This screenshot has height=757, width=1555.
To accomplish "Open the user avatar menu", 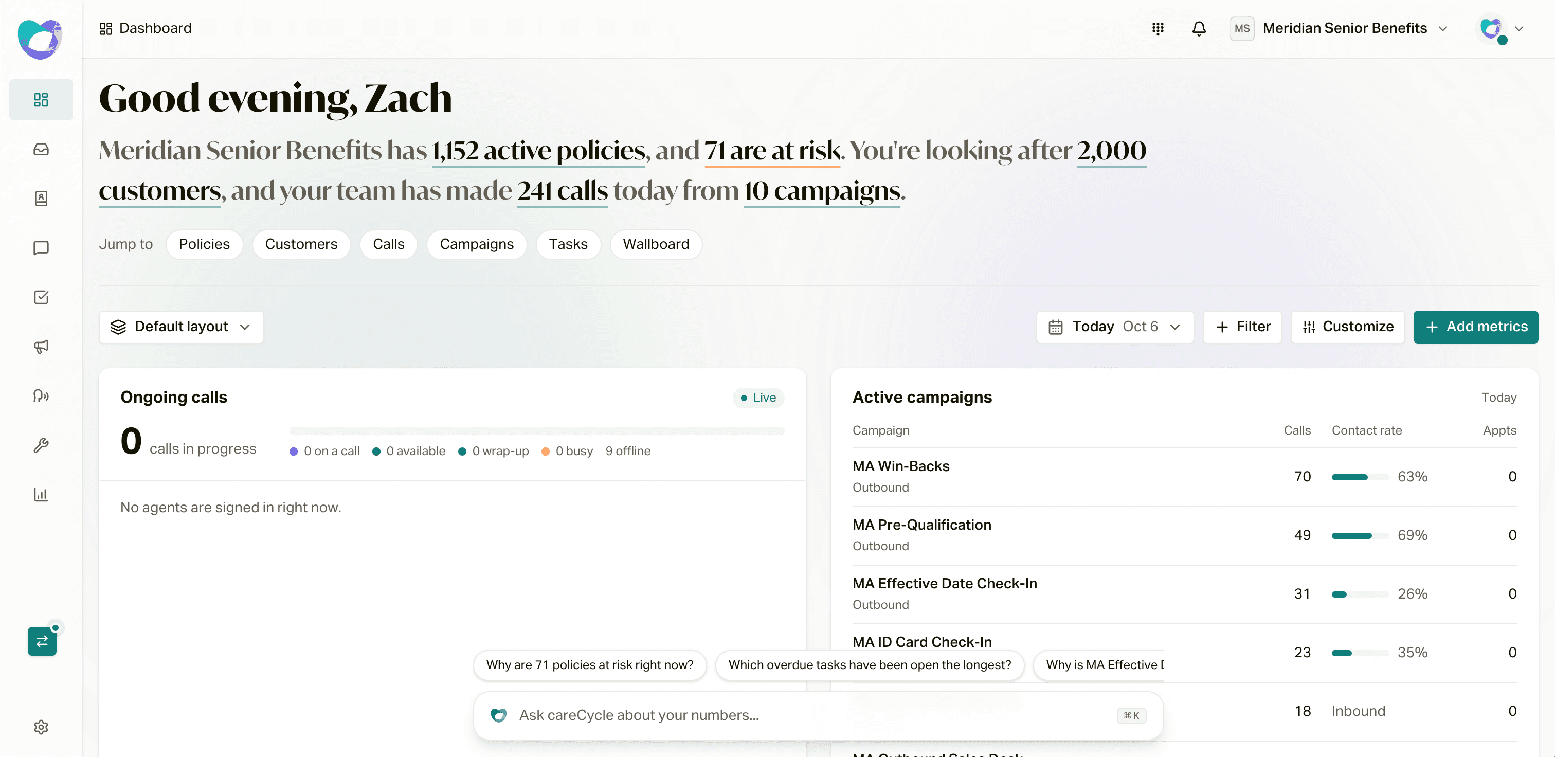I will [x=1500, y=28].
